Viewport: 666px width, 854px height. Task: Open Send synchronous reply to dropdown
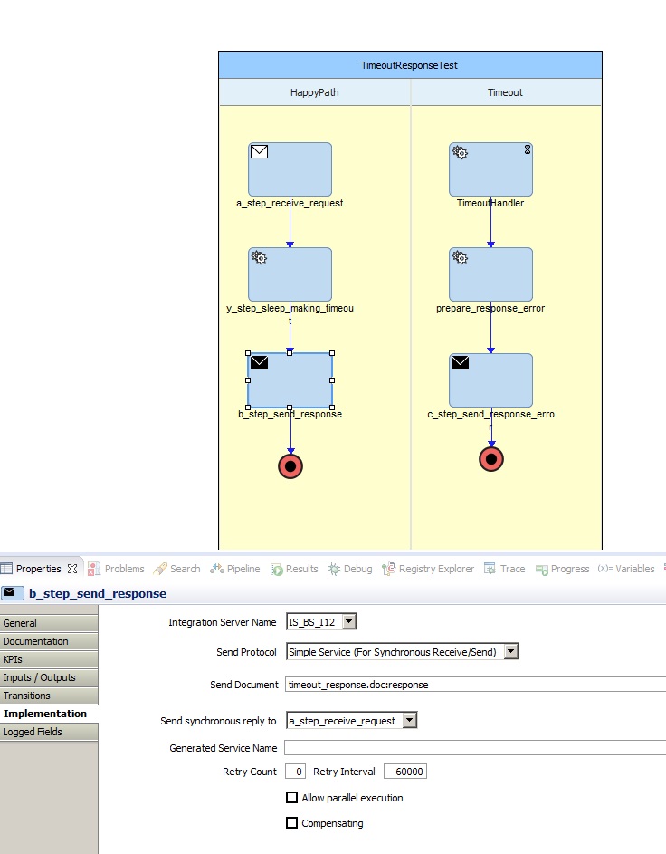[410, 720]
